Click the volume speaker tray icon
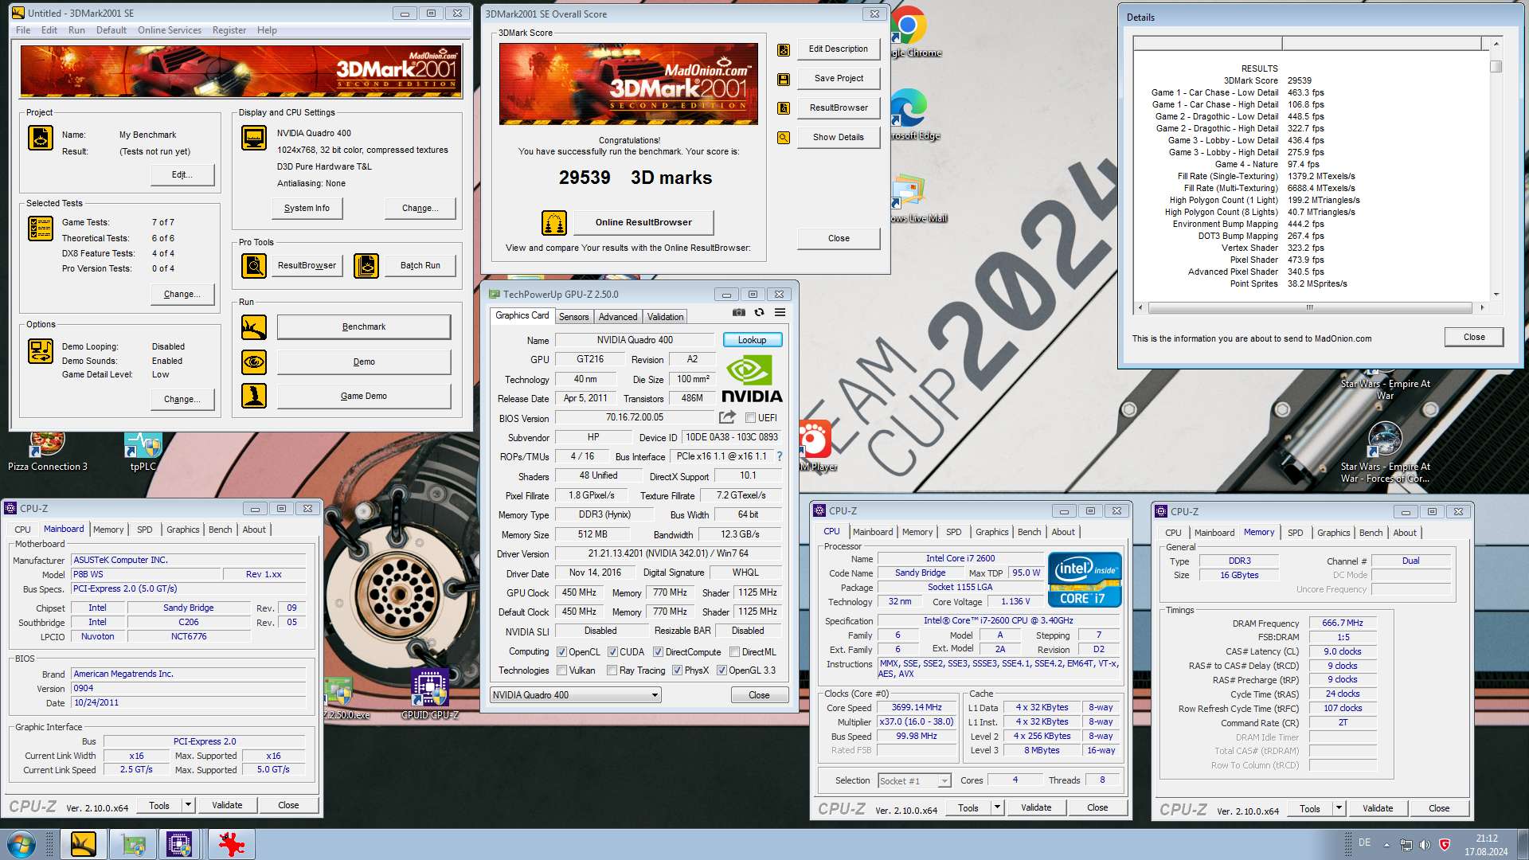This screenshot has height=860, width=1529. coord(1425,844)
